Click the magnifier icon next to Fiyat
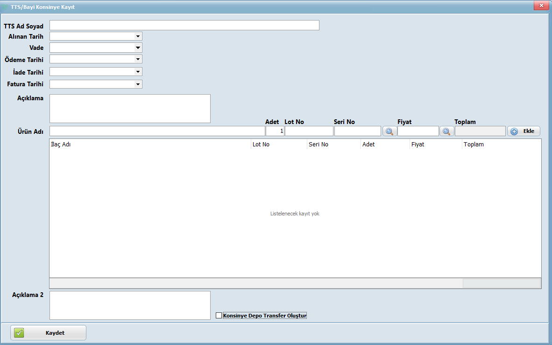Image resolution: width=552 pixels, height=345 pixels. click(446, 131)
